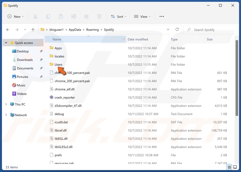Screen dimensions: 241x172
Task: Go back with the left arrow
Action: tap(8, 30)
